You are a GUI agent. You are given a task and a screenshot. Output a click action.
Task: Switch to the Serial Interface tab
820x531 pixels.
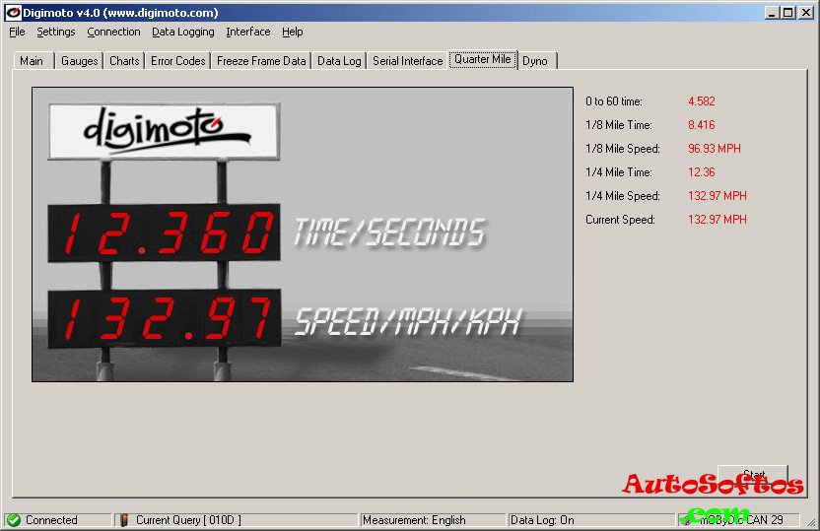(x=407, y=61)
